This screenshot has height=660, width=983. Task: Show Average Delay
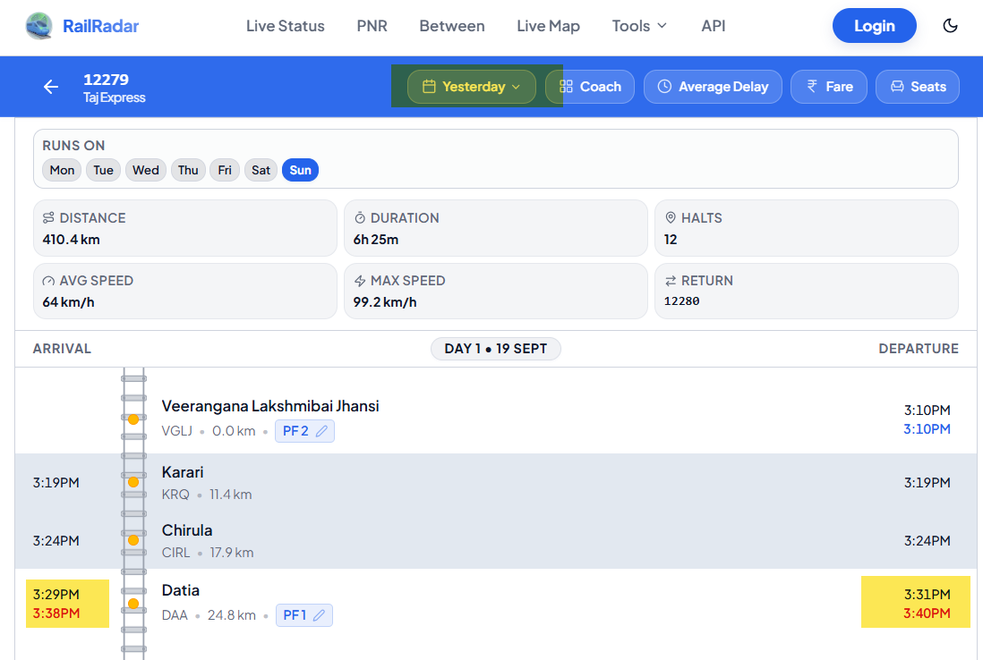(x=713, y=87)
